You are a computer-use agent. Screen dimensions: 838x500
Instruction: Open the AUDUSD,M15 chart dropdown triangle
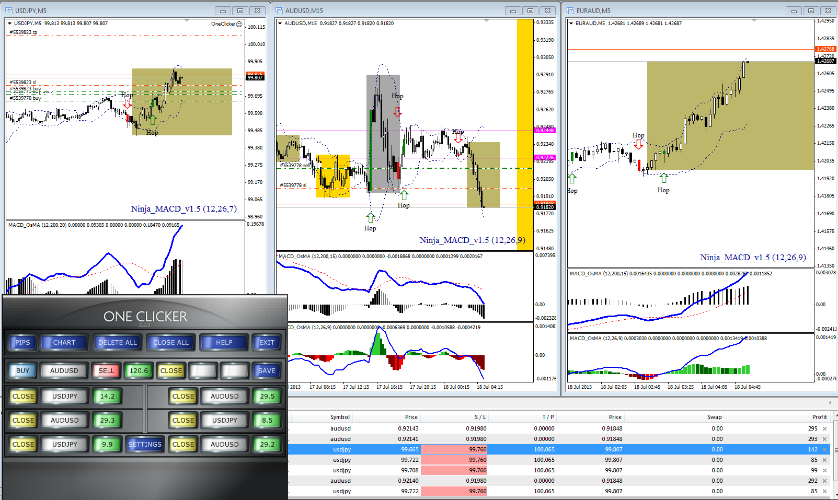(x=280, y=24)
